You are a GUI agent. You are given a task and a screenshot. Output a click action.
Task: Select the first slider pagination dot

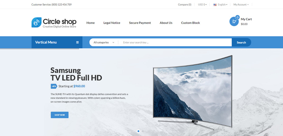click(x=138, y=131)
